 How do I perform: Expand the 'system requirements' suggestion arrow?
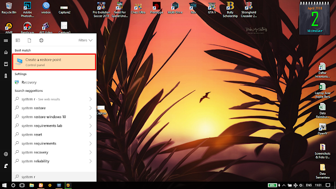pos(90,143)
